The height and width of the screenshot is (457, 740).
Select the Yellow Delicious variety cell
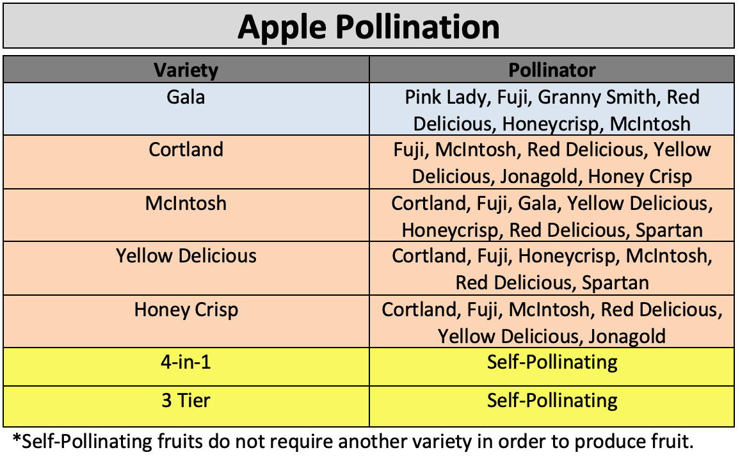(x=186, y=268)
